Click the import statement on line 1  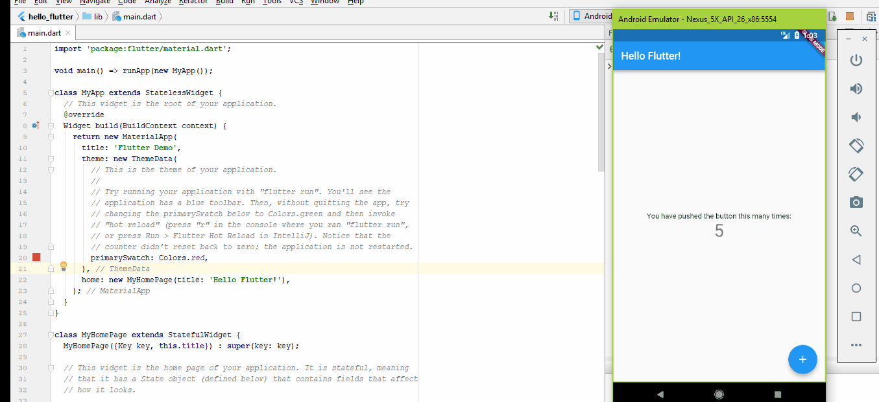[x=143, y=49]
